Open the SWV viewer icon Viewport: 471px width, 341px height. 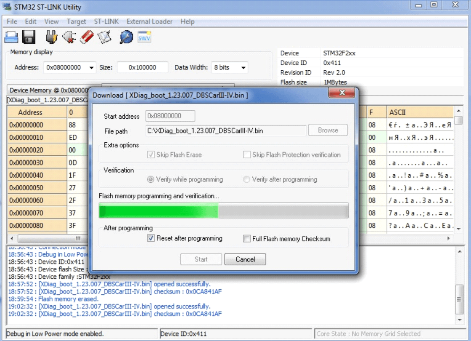pyautogui.click(x=144, y=37)
